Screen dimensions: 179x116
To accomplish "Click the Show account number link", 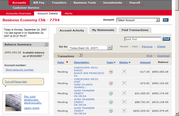I will pyautogui.click(x=20, y=70).
